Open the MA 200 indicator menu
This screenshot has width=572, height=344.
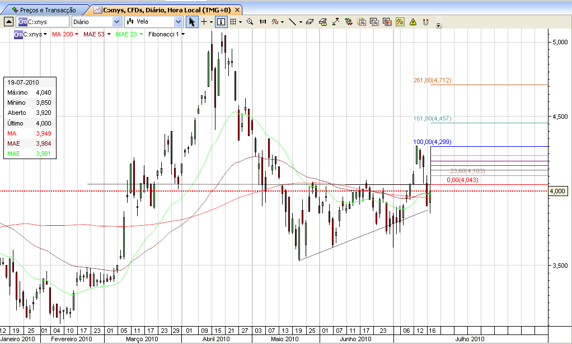(x=77, y=34)
